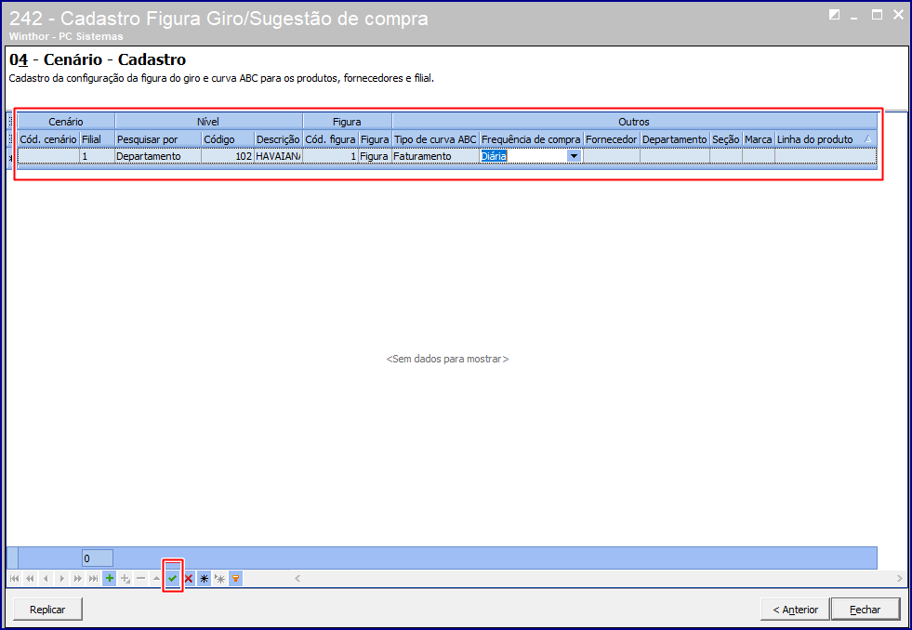912x630 pixels.
Task: Select the code cell 102
Action: [228, 156]
